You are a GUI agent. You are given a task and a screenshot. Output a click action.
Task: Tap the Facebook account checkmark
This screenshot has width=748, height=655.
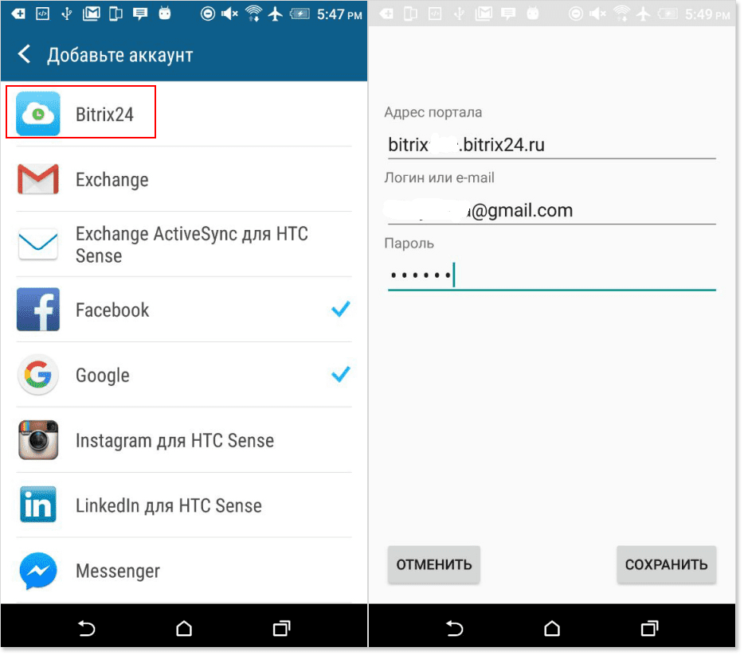[x=341, y=310]
